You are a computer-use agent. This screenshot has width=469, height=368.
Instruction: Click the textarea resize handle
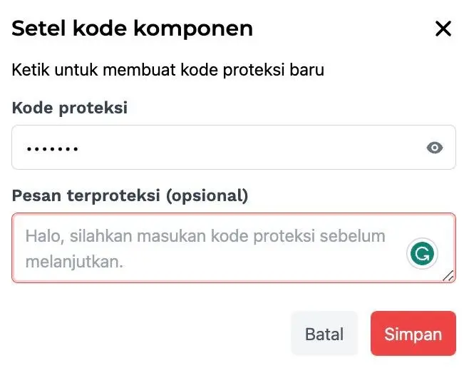[x=448, y=276]
